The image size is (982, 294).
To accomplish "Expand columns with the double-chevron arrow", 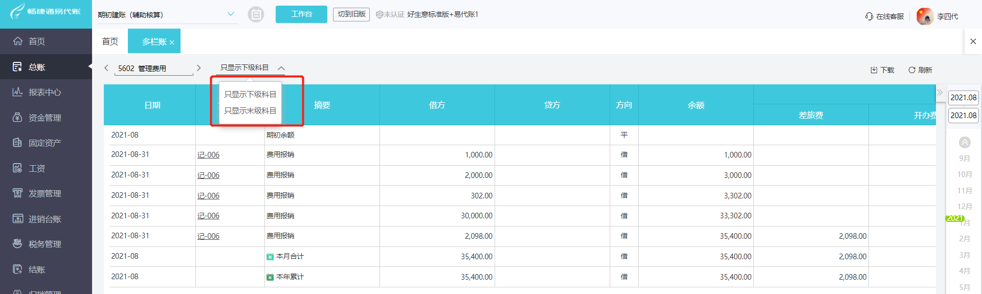I will (940, 93).
